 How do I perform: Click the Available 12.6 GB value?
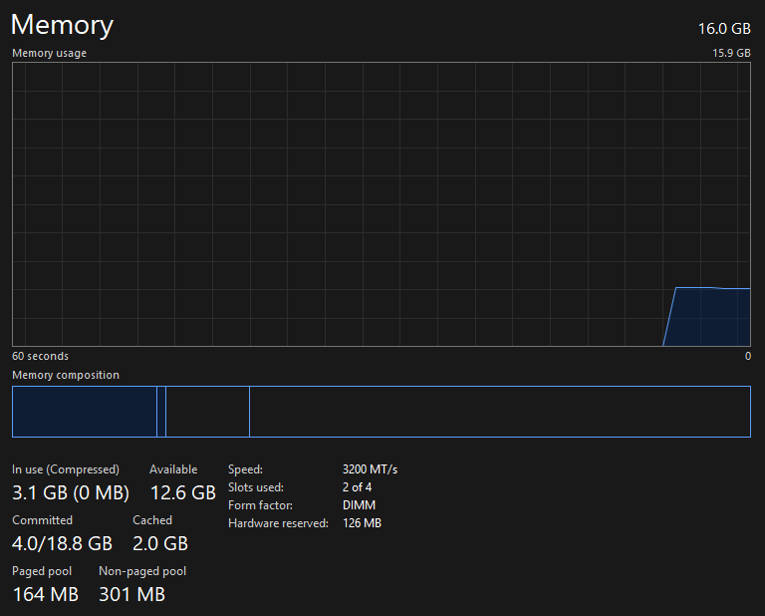tap(183, 492)
